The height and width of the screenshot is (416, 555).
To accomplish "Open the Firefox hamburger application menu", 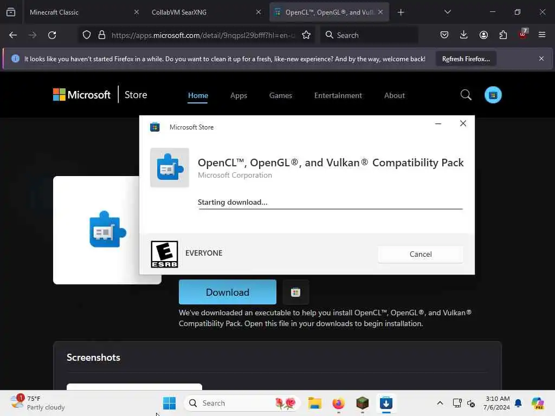I will coord(542,35).
